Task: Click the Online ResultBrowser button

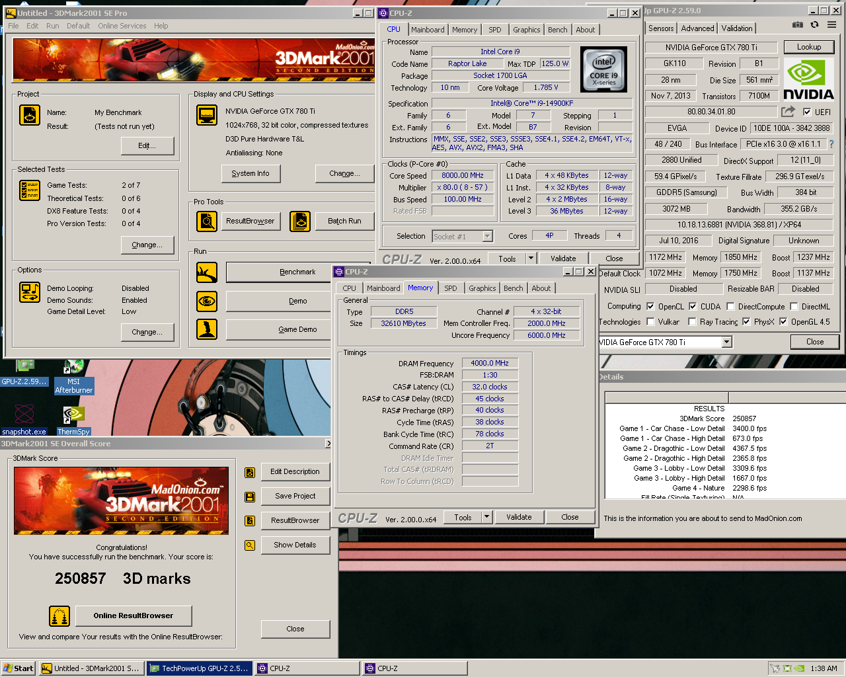Action: [x=134, y=616]
